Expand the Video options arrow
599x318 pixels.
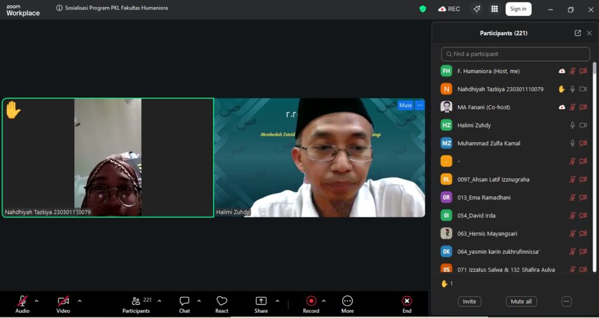80,301
